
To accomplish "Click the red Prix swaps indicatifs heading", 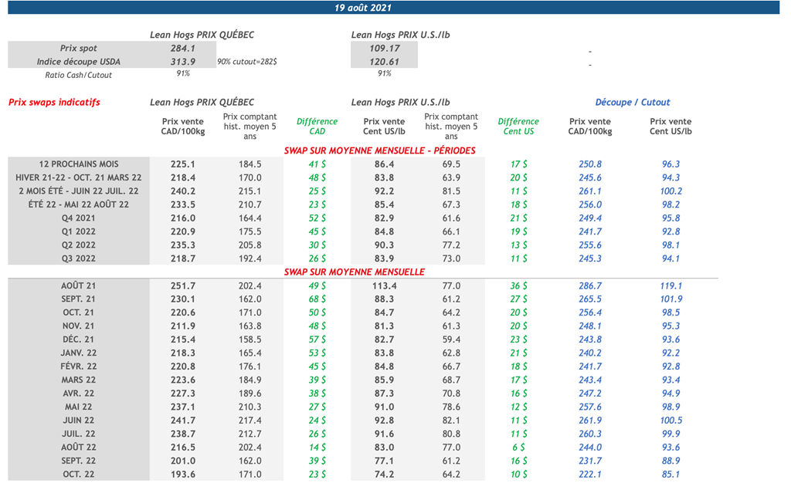I will tap(54, 102).
